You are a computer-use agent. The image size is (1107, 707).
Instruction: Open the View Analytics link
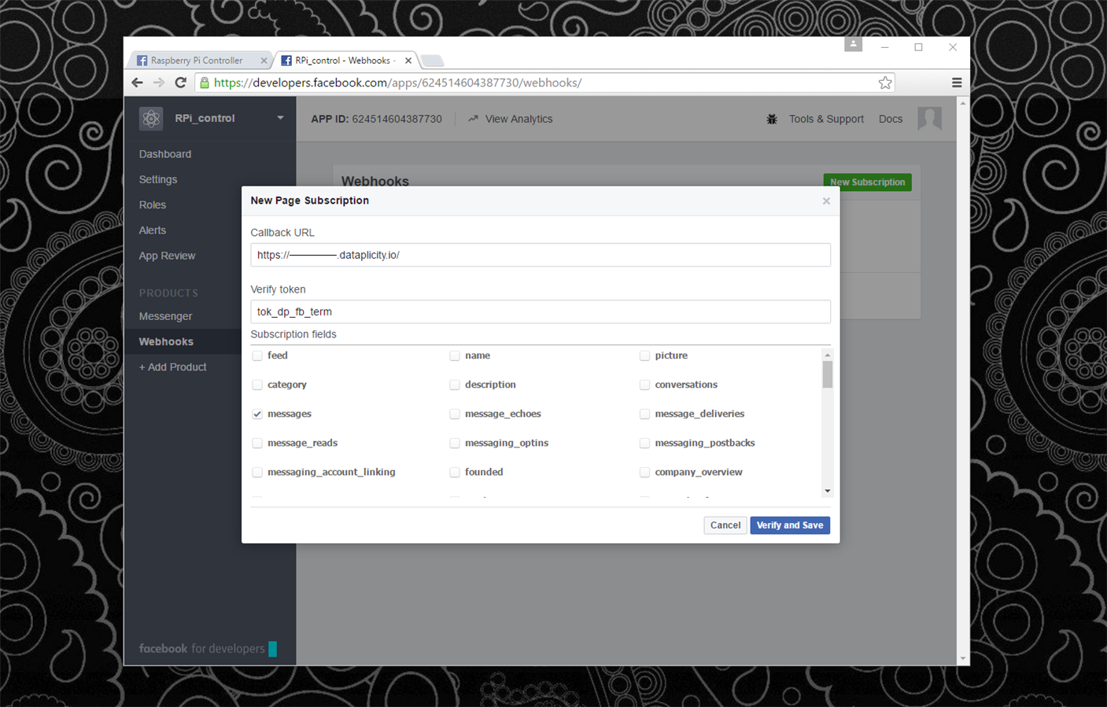[518, 119]
